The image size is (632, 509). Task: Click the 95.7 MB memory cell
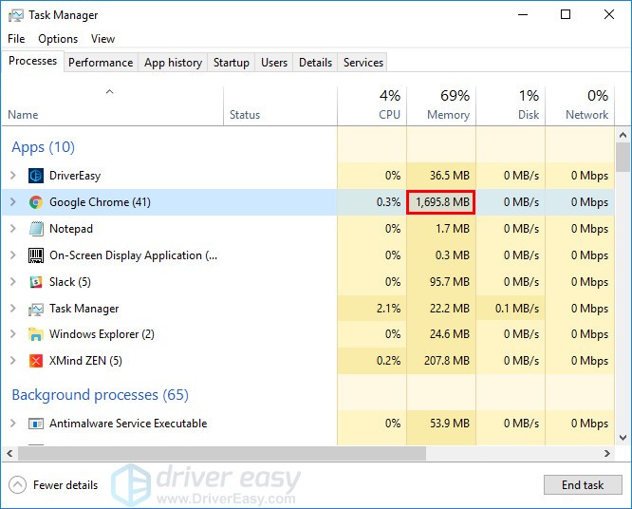(x=441, y=282)
